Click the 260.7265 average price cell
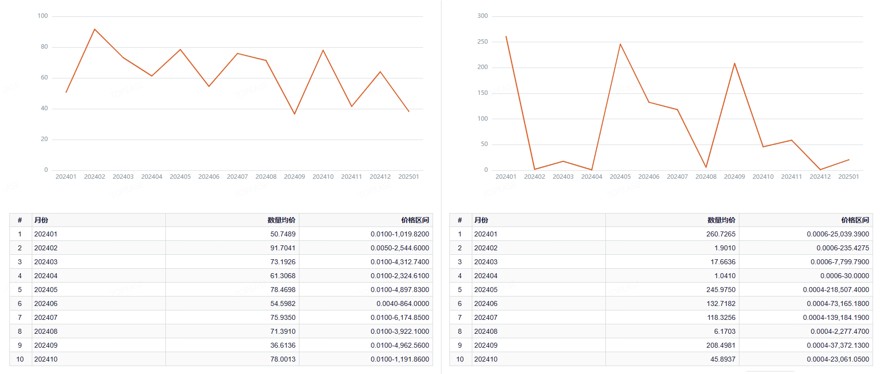Screen dimensions: 884x374 pyautogui.click(x=721, y=234)
